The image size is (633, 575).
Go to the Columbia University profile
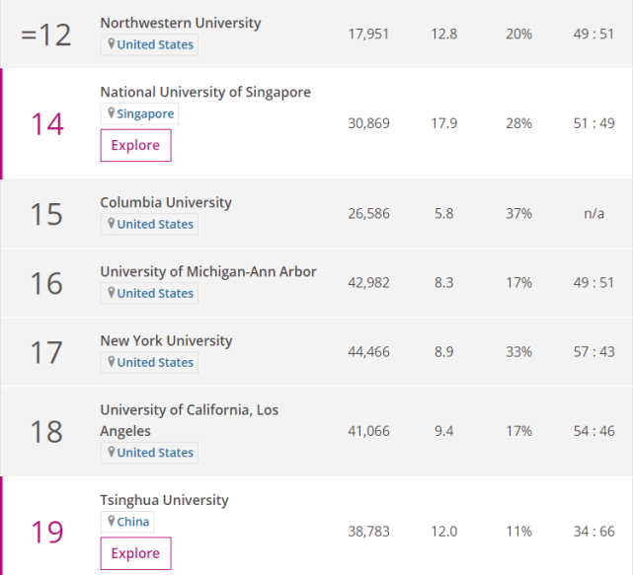pos(166,202)
